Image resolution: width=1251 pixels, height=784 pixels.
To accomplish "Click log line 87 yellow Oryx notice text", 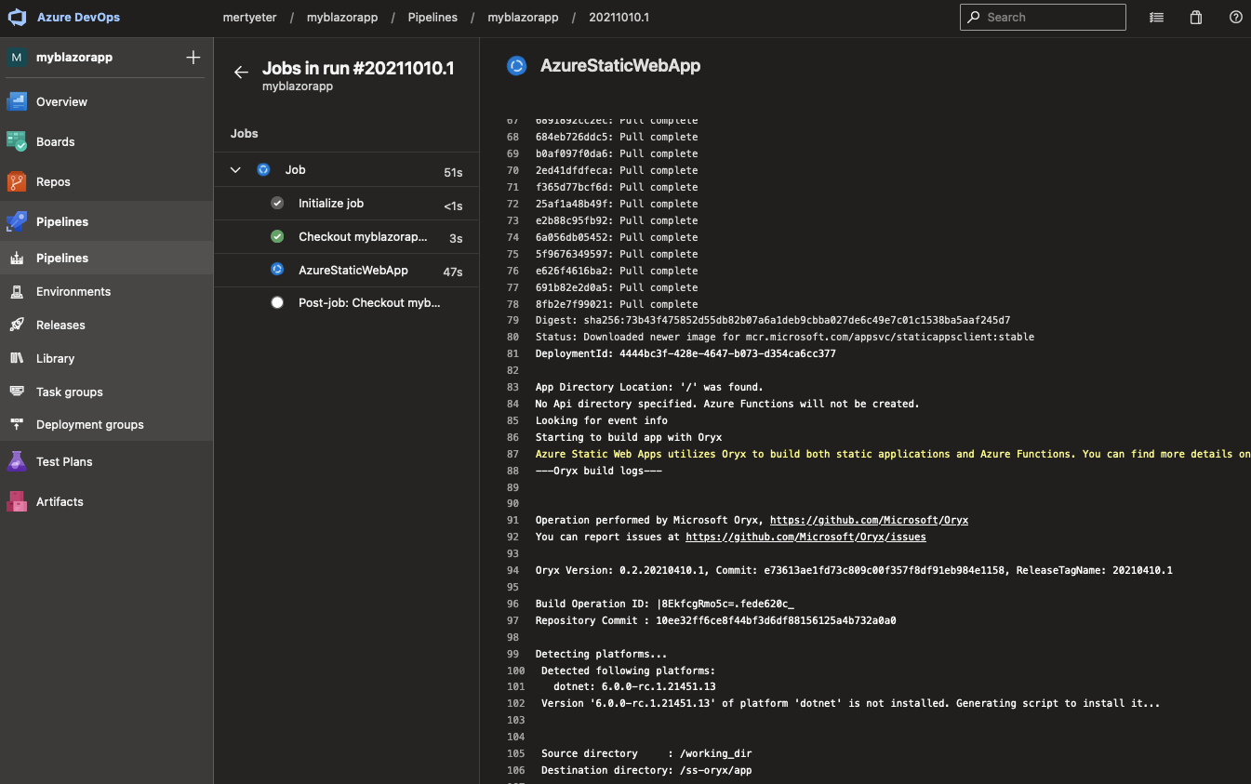I will click(x=893, y=454).
